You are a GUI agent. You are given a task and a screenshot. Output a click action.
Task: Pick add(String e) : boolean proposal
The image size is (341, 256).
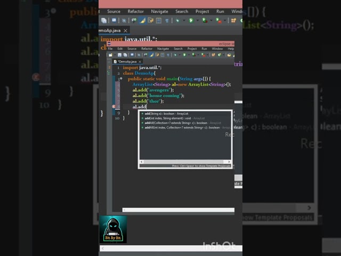coord(166,114)
